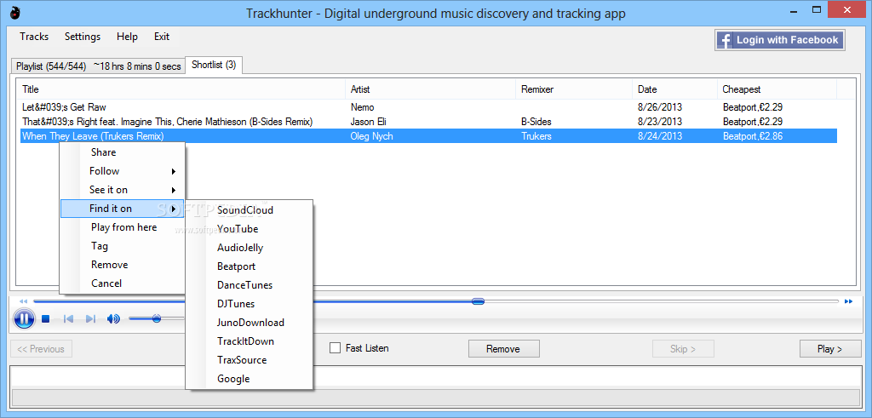Sort list by Cheapest column header
Viewport: 872px width, 418px height.
click(x=777, y=89)
